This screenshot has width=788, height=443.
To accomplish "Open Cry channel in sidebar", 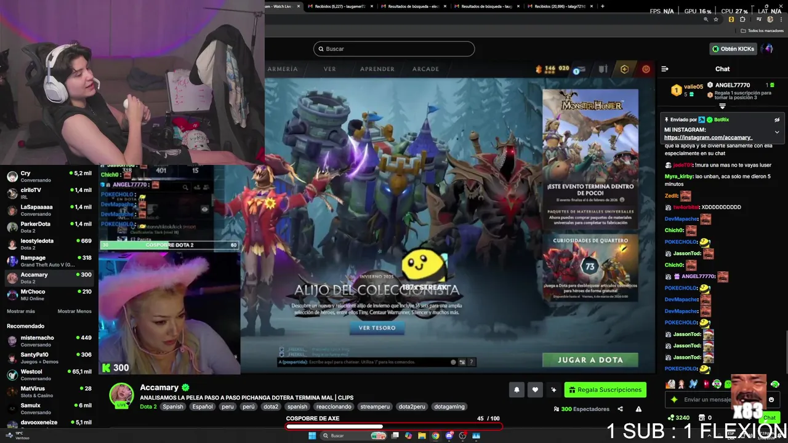I will tap(49, 177).
